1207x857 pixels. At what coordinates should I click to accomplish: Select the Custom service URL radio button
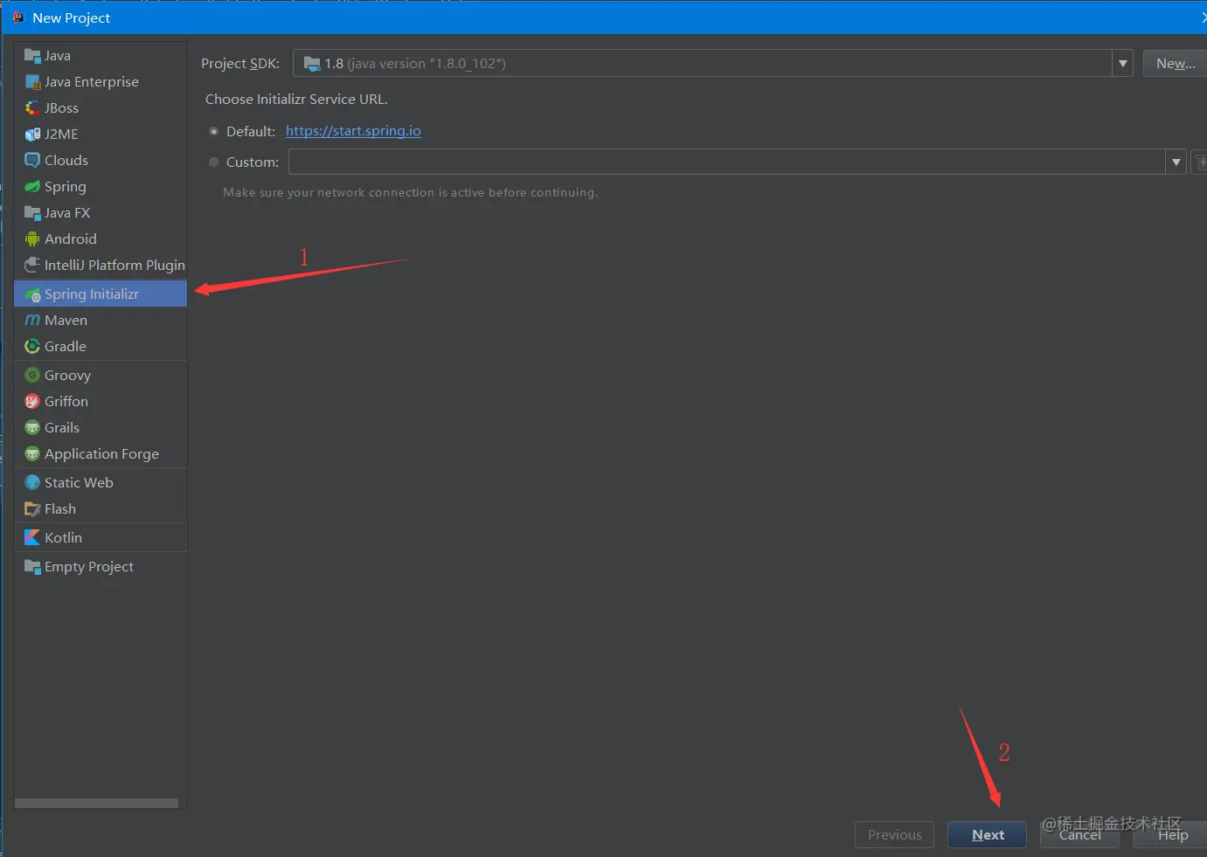point(213,162)
